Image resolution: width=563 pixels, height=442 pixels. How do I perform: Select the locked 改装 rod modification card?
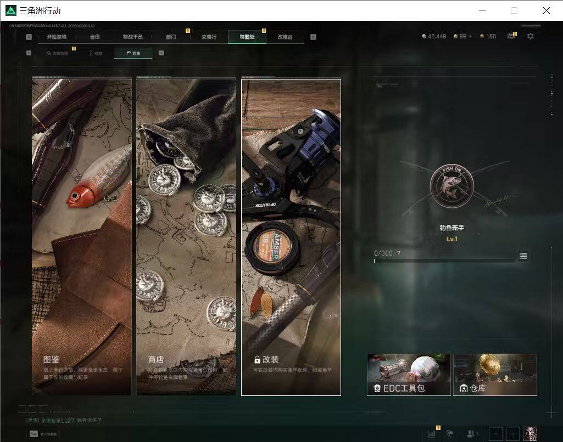coord(291,237)
